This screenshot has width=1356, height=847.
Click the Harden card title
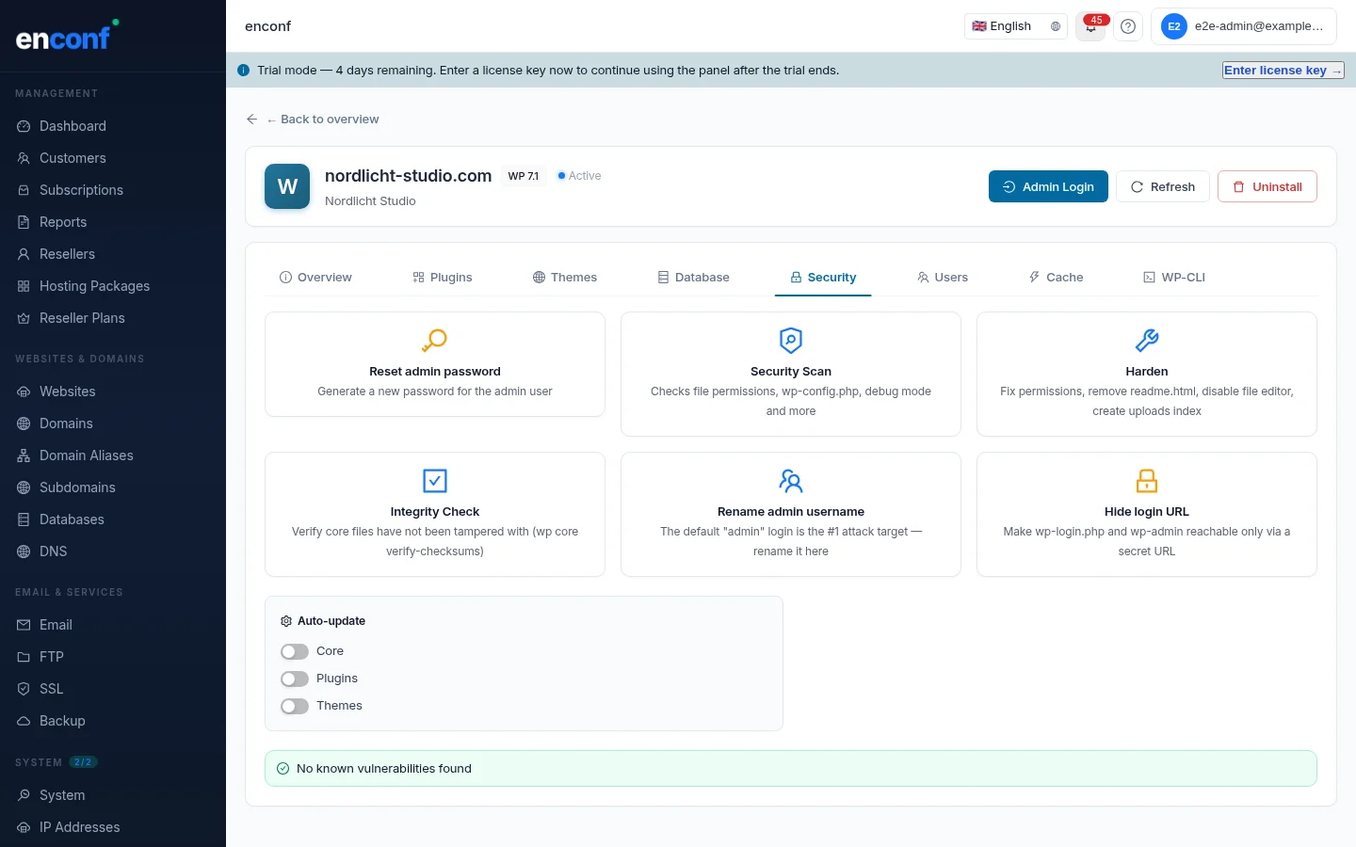pyautogui.click(x=1147, y=372)
